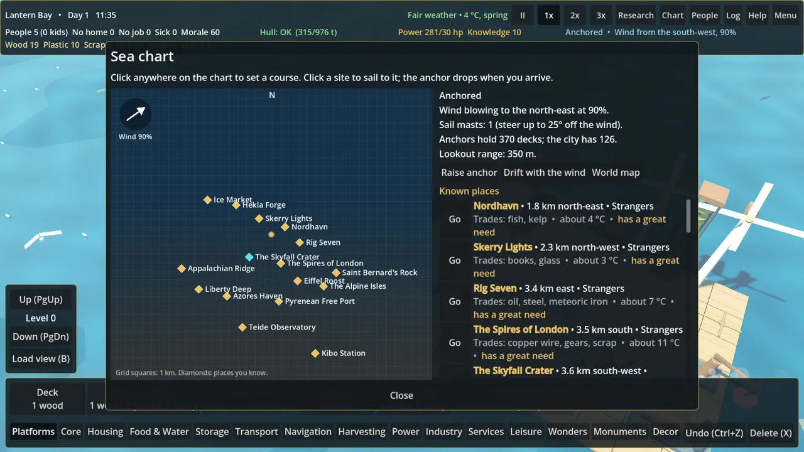Image resolution: width=804 pixels, height=452 pixels.
Task: Click Go beside Rig Seven
Action: pos(455,301)
